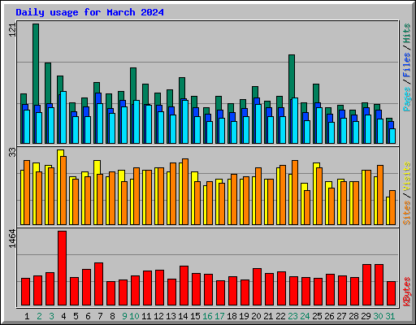This screenshot has width=416, height=325.
Task: Click day label '31' on the x-axis
Action: point(390,316)
